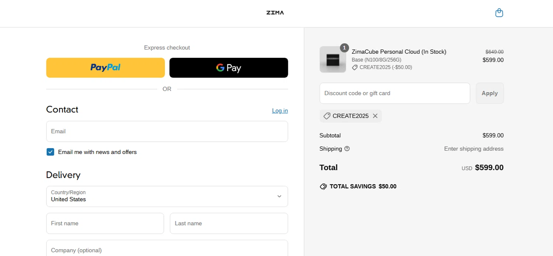This screenshot has height=256, width=553.
Task: Remove the CREATE2025 discount code
Action: 375,116
